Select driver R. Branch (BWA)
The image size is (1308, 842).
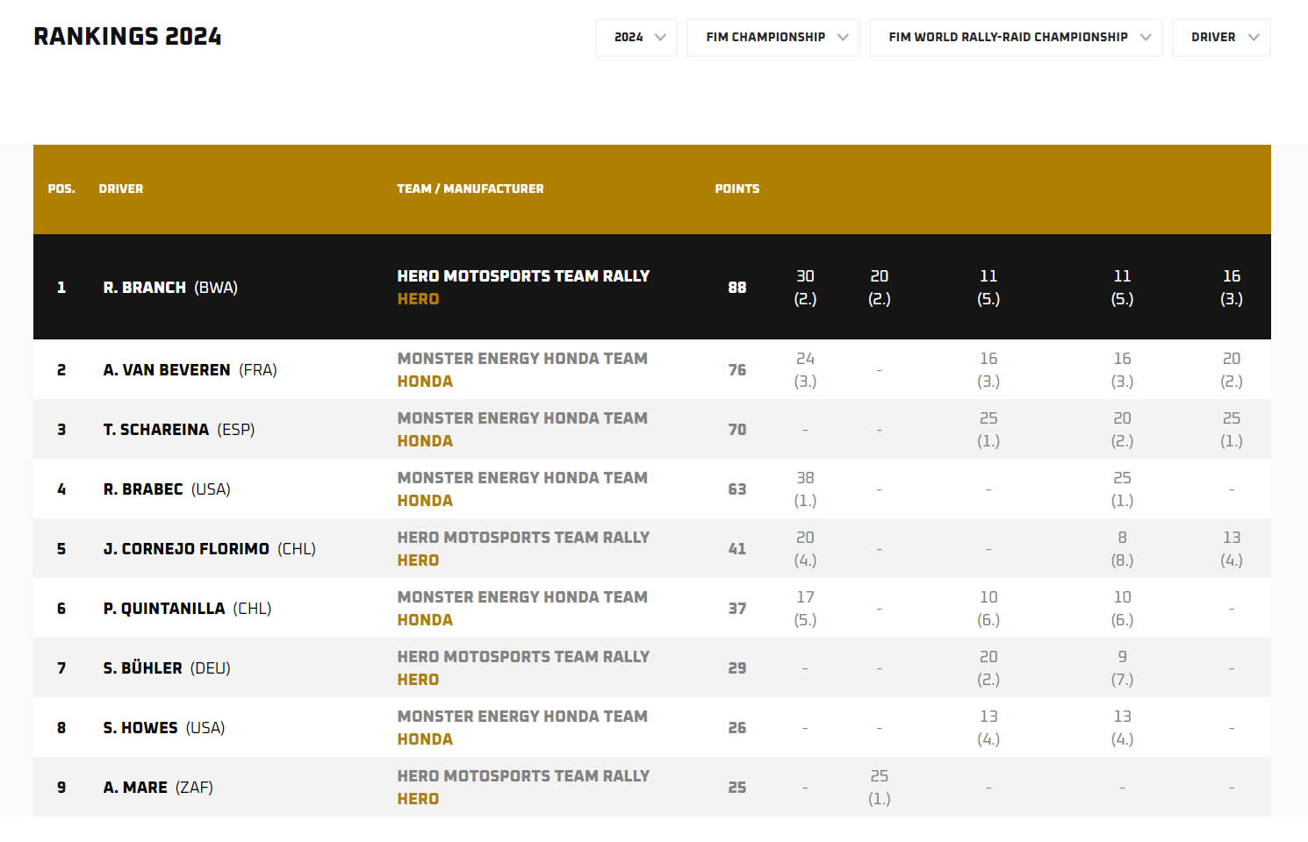tap(170, 288)
